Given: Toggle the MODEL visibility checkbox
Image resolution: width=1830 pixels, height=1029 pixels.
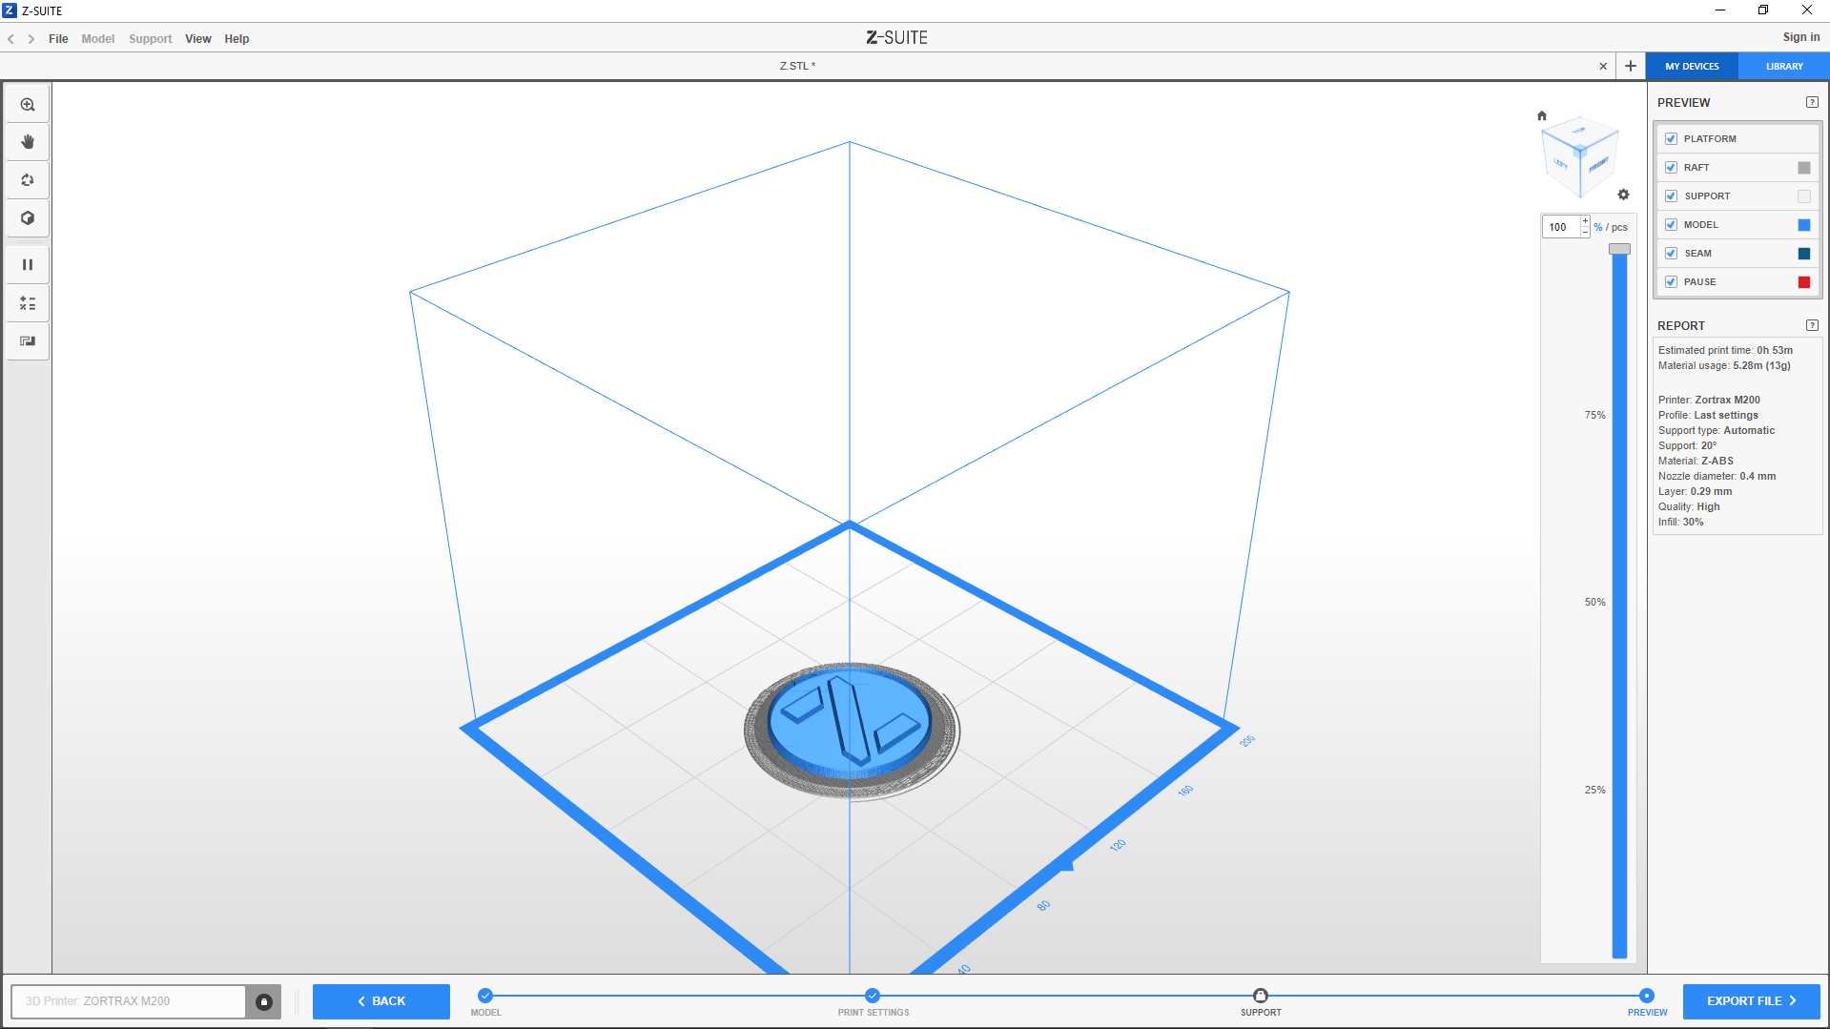Looking at the screenshot, I should coord(1671,225).
